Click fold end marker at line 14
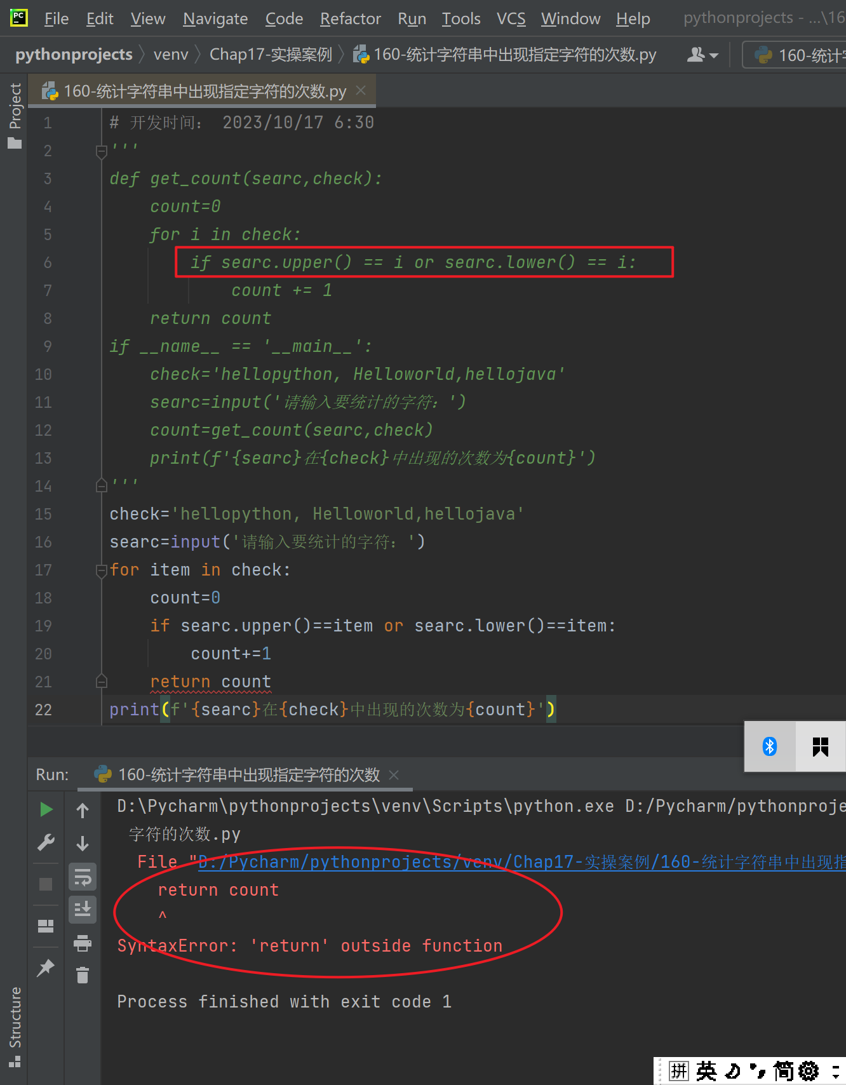 click(101, 485)
